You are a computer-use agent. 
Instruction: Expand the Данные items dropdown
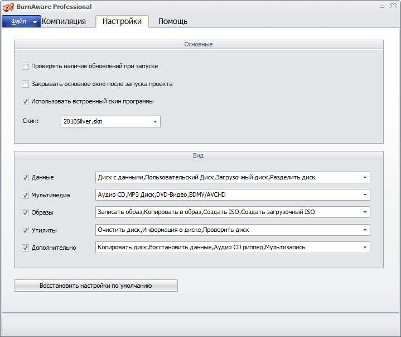click(x=233, y=177)
